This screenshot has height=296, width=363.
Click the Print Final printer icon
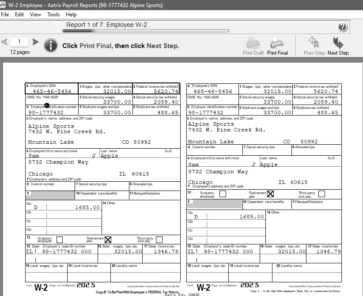pos(277,43)
